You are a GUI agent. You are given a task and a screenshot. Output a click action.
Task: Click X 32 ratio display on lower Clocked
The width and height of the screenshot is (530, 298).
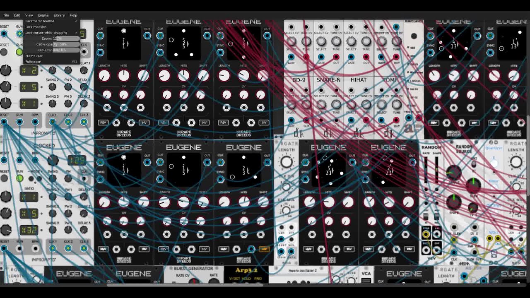click(x=29, y=230)
